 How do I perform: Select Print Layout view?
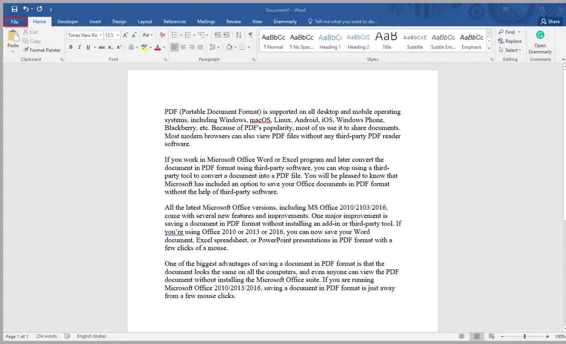coord(477,336)
